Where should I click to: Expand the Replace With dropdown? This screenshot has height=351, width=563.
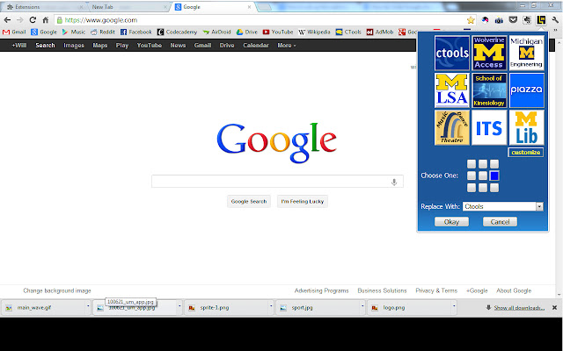(539, 206)
